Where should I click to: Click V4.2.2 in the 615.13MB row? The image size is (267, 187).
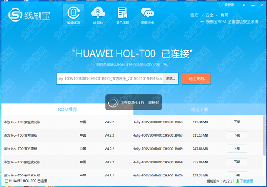click(109, 135)
